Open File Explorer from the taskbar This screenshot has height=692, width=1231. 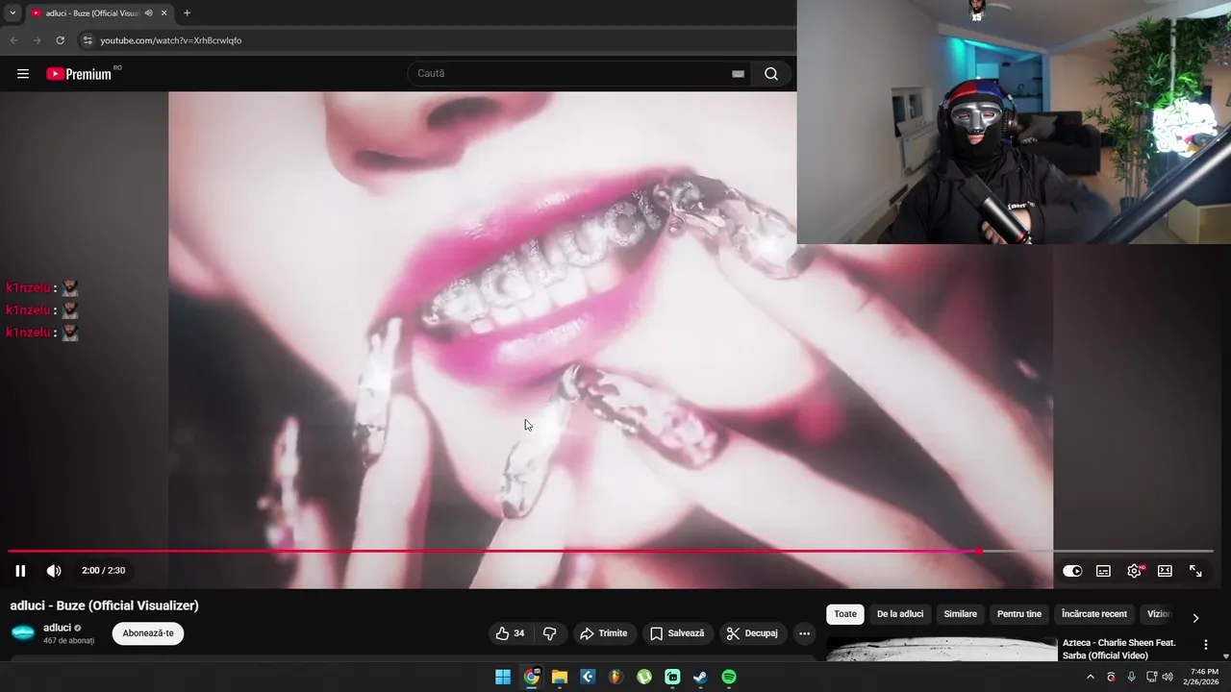[559, 677]
